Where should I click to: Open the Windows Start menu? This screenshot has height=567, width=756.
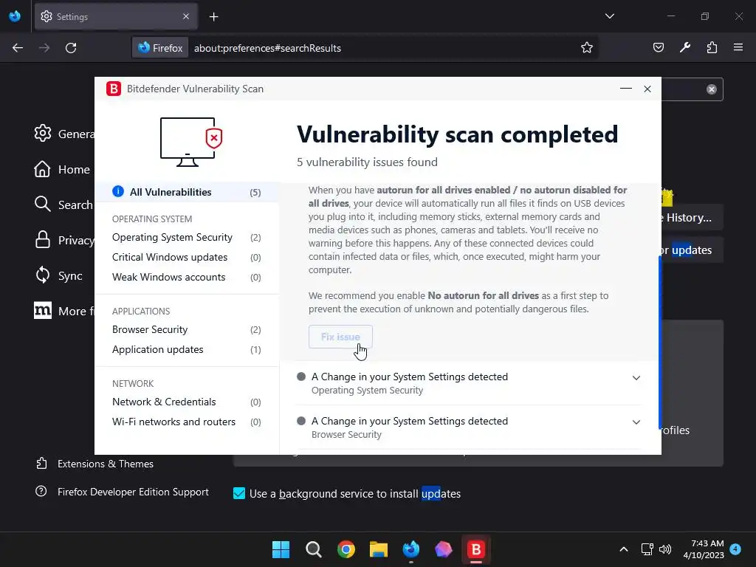[281, 549]
